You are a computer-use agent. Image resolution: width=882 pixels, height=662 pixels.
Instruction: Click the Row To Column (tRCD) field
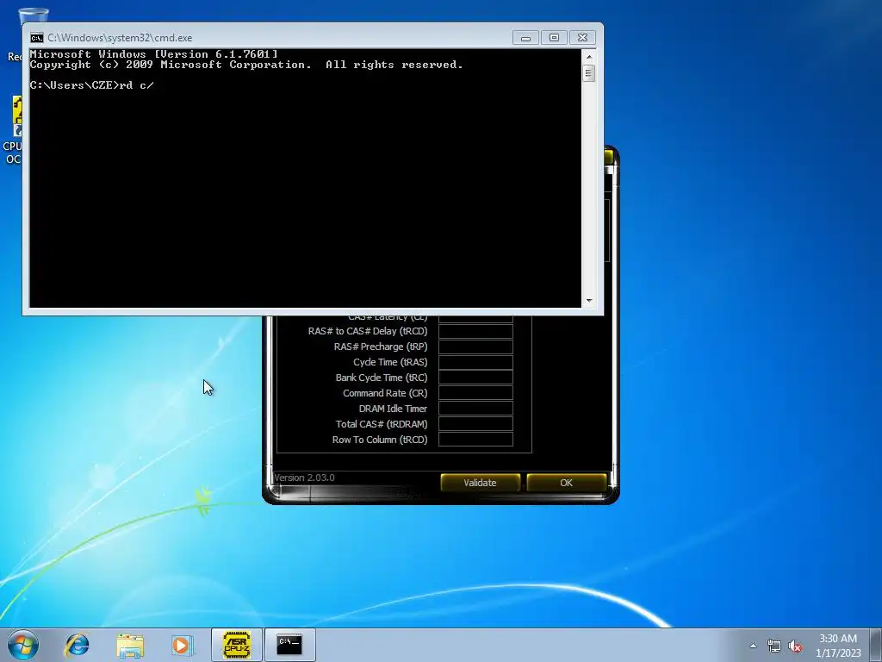click(x=475, y=440)
